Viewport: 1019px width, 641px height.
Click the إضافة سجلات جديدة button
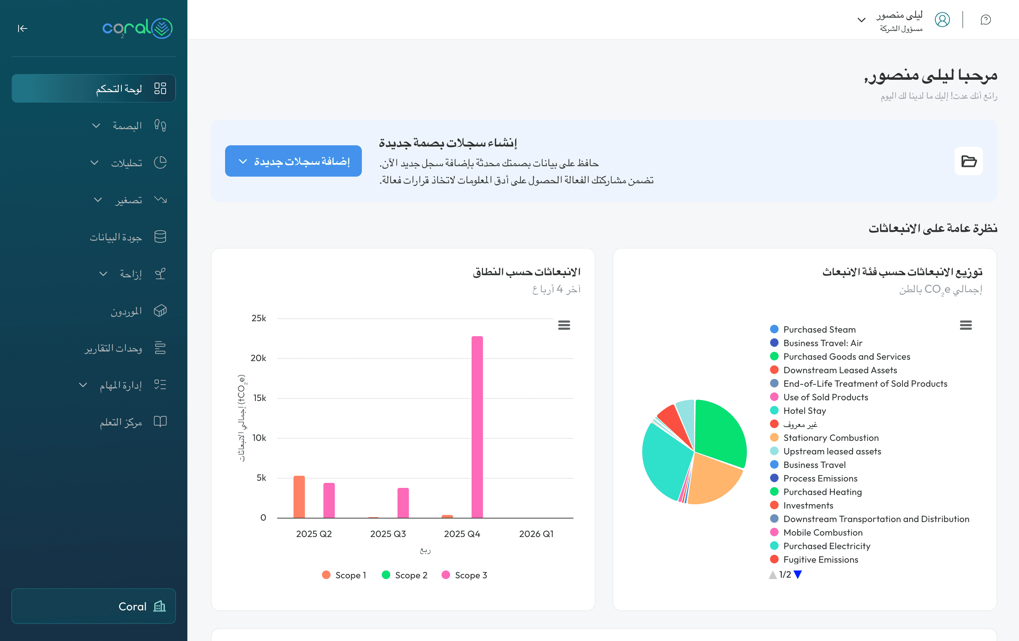[x=293, y=161]
